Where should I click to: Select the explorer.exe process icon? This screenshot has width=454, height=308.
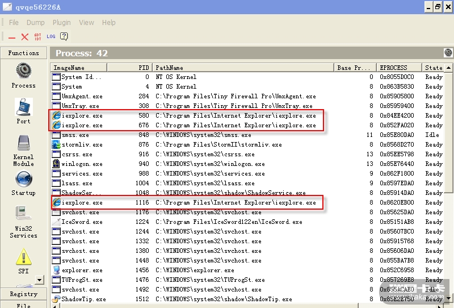56,270
